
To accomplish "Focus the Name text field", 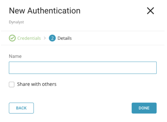I will point(82,68).
